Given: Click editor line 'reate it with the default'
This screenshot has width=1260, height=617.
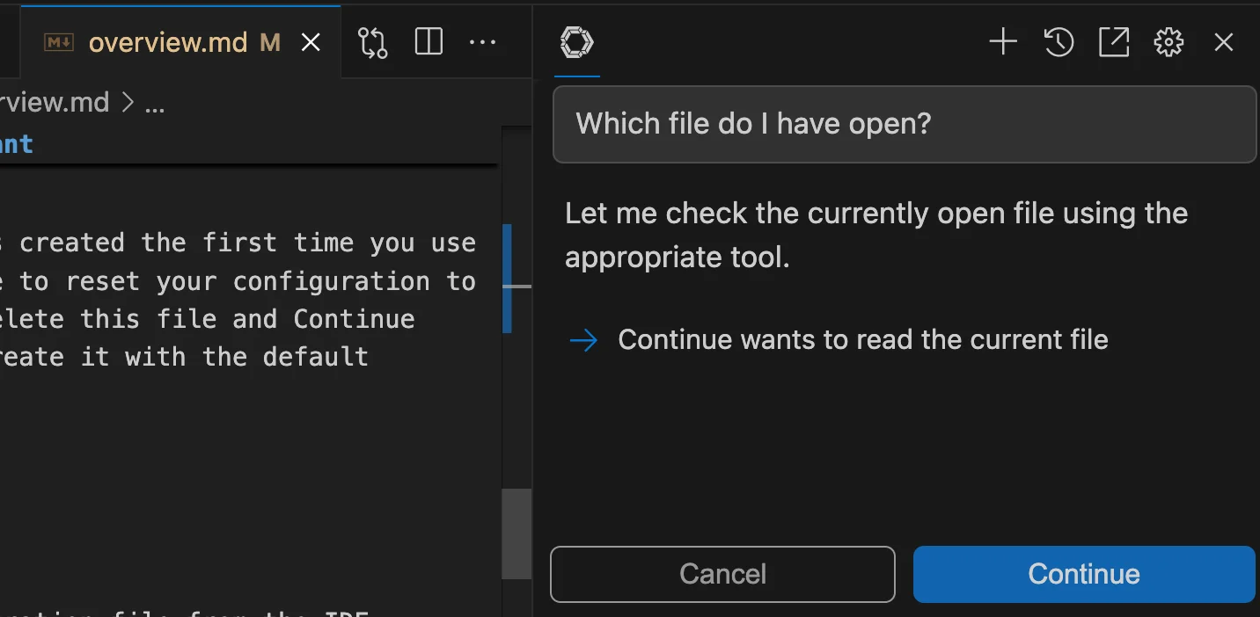Looking at the screenshot, I should (185, 357).
